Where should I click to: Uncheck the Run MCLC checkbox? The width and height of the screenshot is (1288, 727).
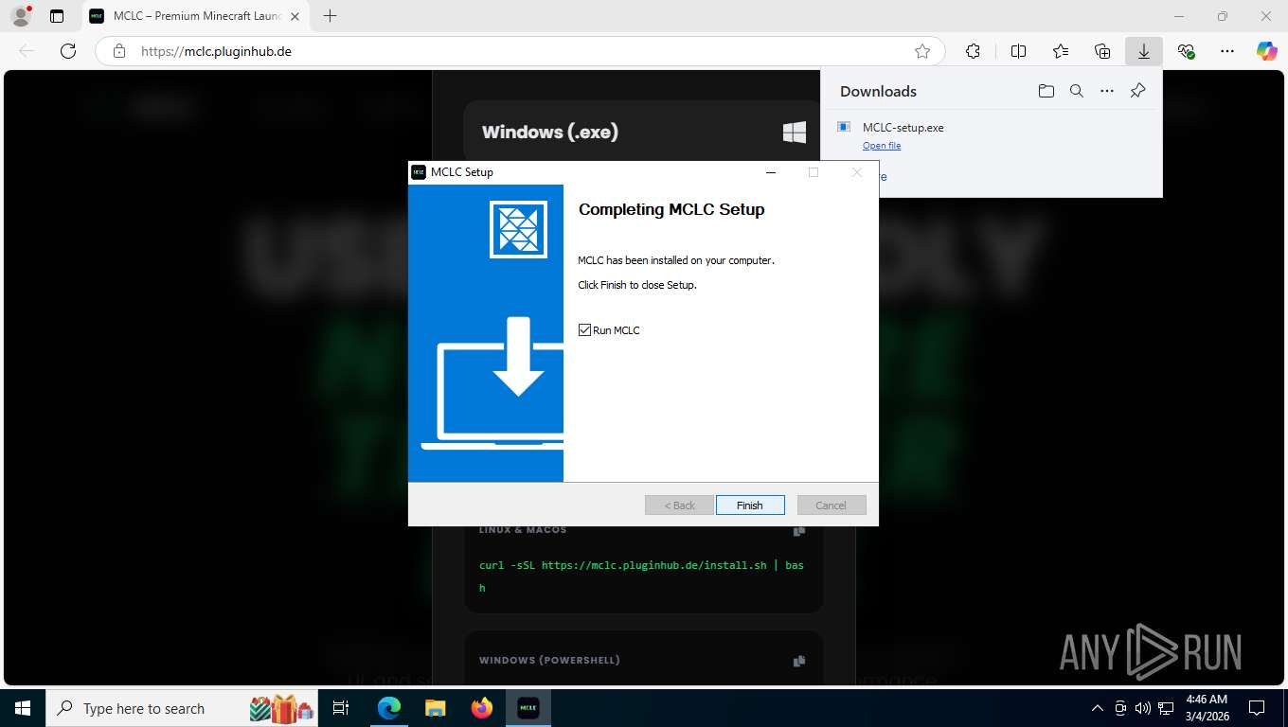584,330
